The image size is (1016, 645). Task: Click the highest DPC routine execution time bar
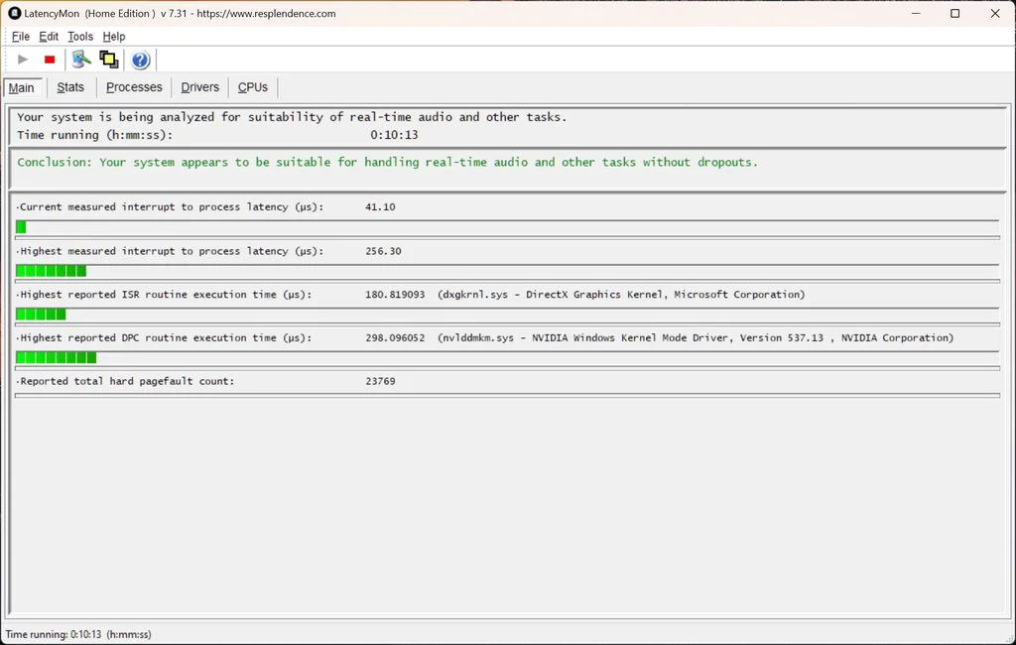[x=507, y=358]
